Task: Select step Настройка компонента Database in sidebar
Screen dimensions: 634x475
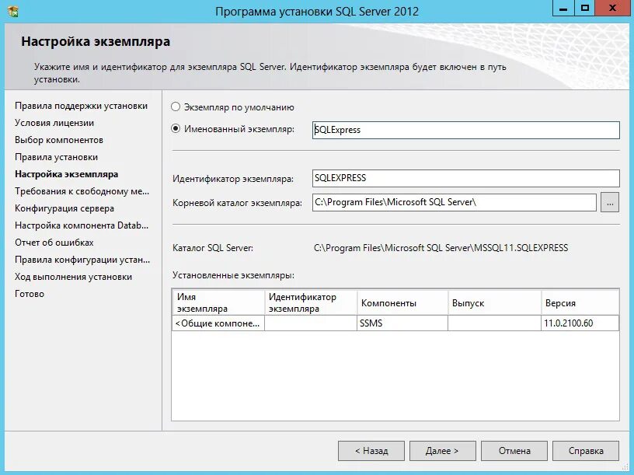Action: [82, 225]
